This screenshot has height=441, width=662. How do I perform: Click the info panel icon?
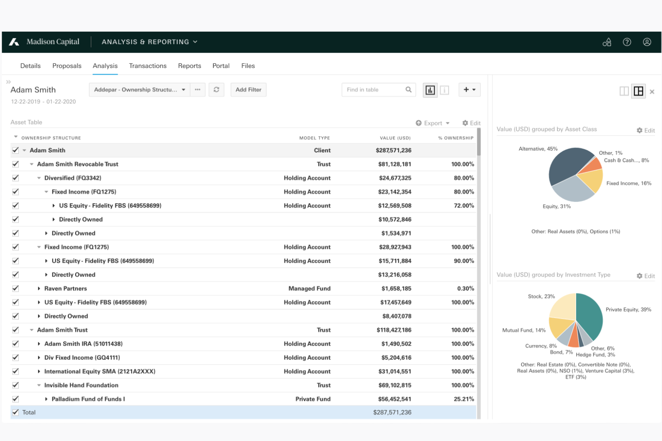tap(445, 90)
